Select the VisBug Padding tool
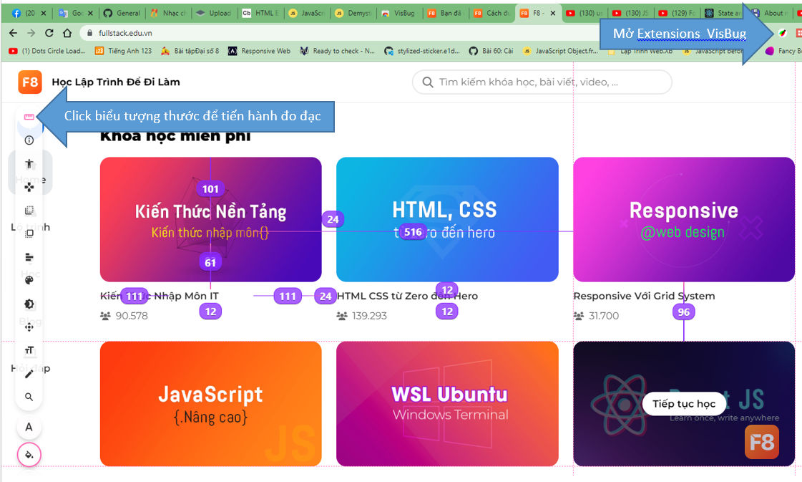Image resolution: width=802 pixels, height=482 pixels. coord(29,233)
